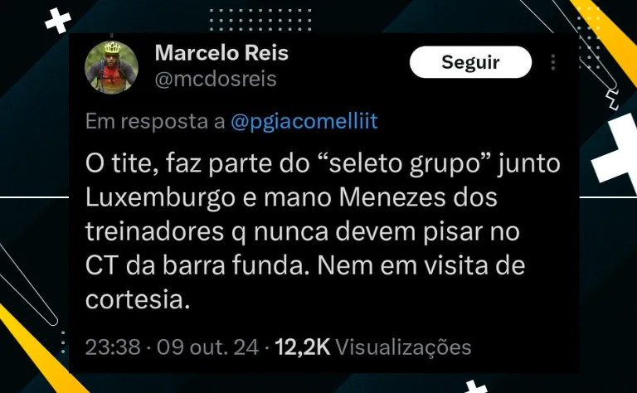Click the small white plus at the bottom

pyautogui.click(x=476, y=386)
